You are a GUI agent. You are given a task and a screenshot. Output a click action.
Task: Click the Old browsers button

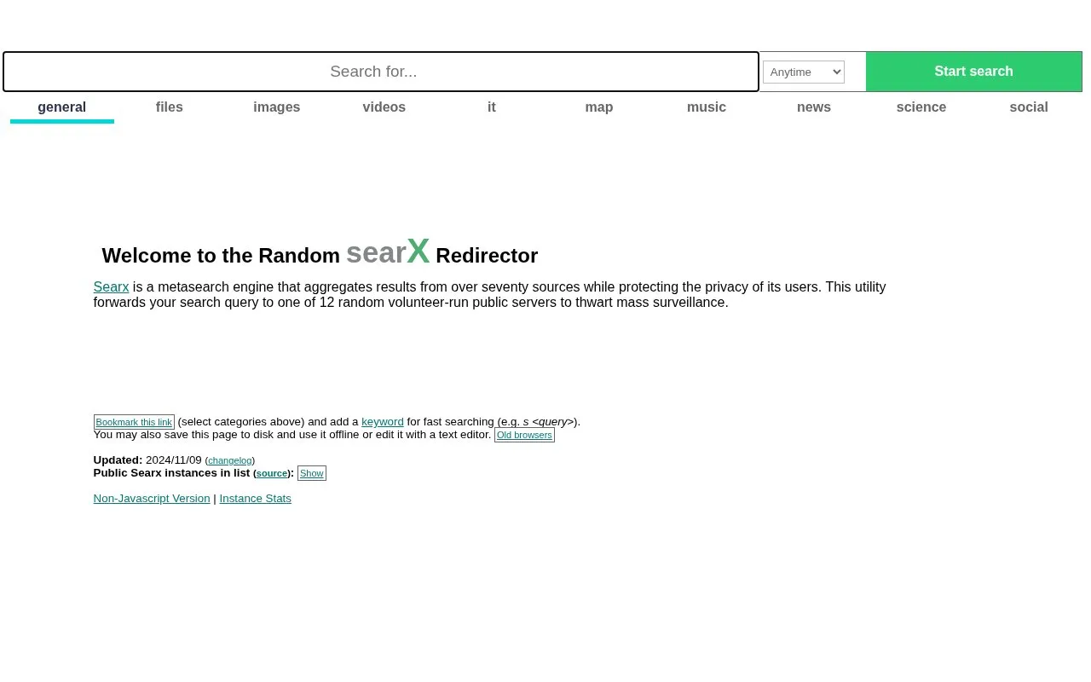pyautogui.click(x=524, y=435)
